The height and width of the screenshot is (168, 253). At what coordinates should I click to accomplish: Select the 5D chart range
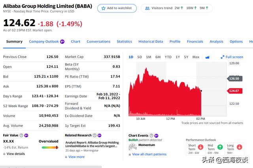click(x=140, y=57)
